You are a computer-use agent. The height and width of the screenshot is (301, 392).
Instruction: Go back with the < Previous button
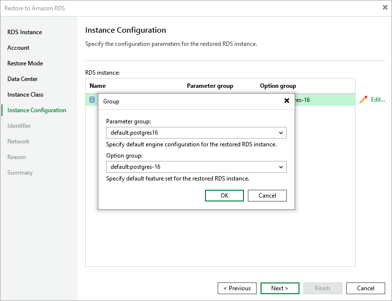237,288
